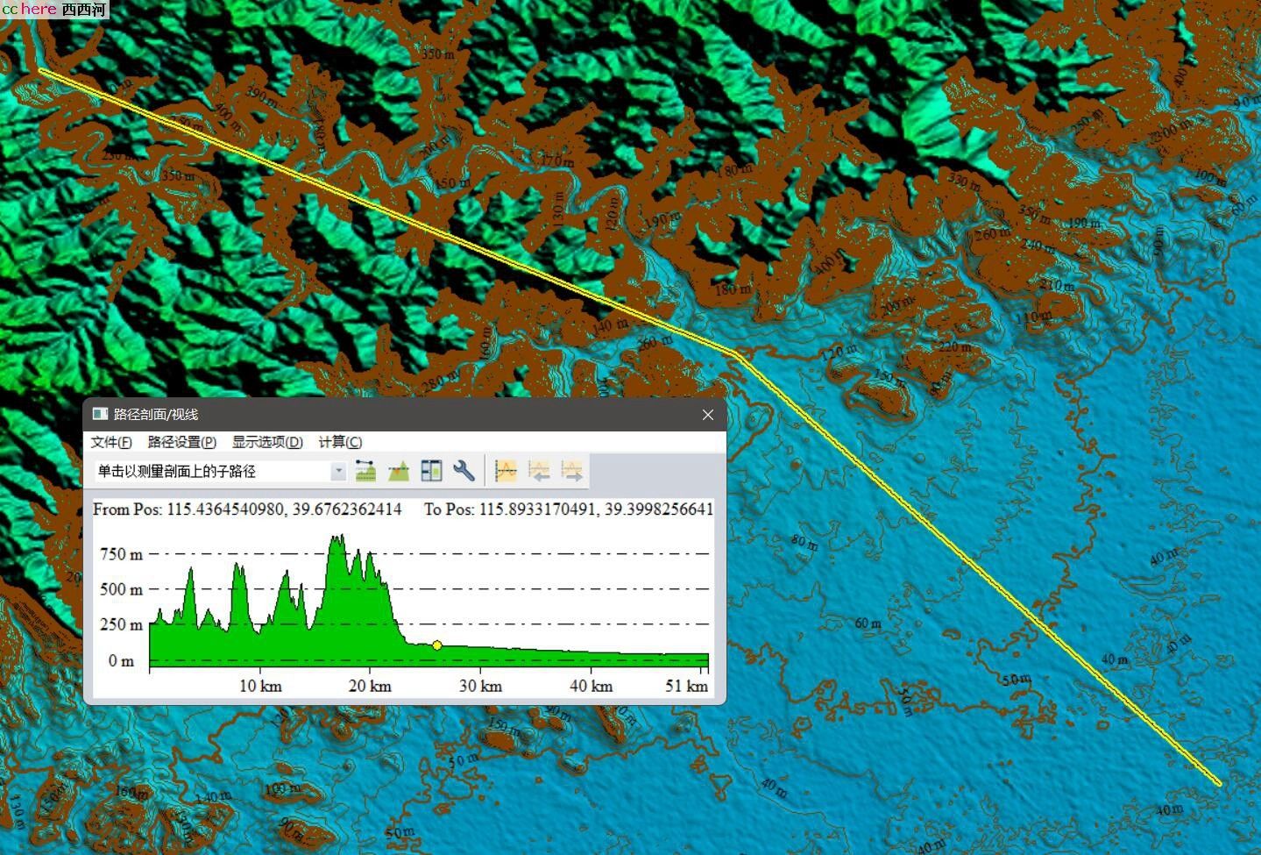The width and height of the screenshot is (1261, 855).
Task: Click the To Pos coordinates text
Action: point(569,509)
